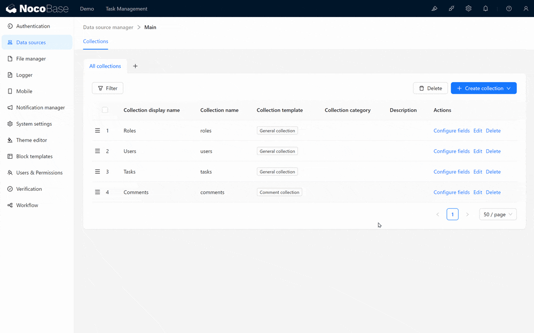Image resolution: width=534 pixels, height=333 pixels.
Task: Delete the Comments collection
Action: (x=493, y=192)
